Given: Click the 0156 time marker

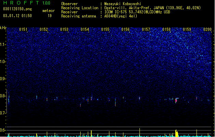Looking at the screenshot, I should [125, 29].
